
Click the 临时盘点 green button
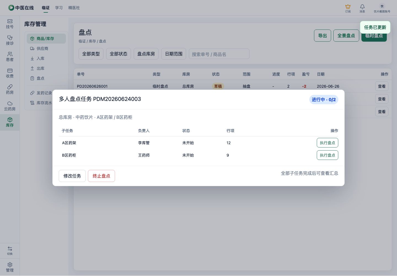(x=374, y=37)
